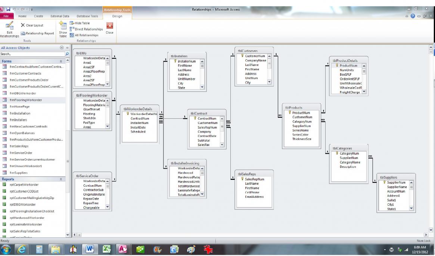Select the Design tab under Relationship Tools
The width and height of the screenshot is (435, 256).
tap(117, 16)
